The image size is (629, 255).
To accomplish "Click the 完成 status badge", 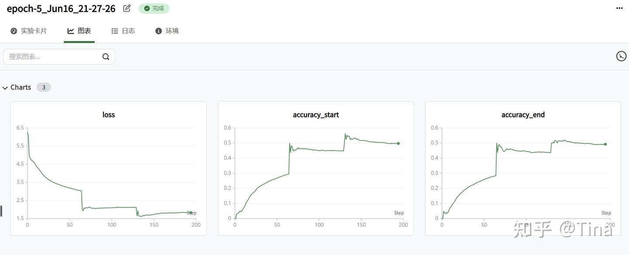I will tap(154, 8).
